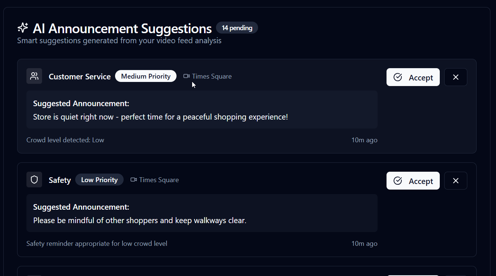Viewport: 496px width, 276px height.
Task: Click the Safety shield icon
Action: point(34,180)
